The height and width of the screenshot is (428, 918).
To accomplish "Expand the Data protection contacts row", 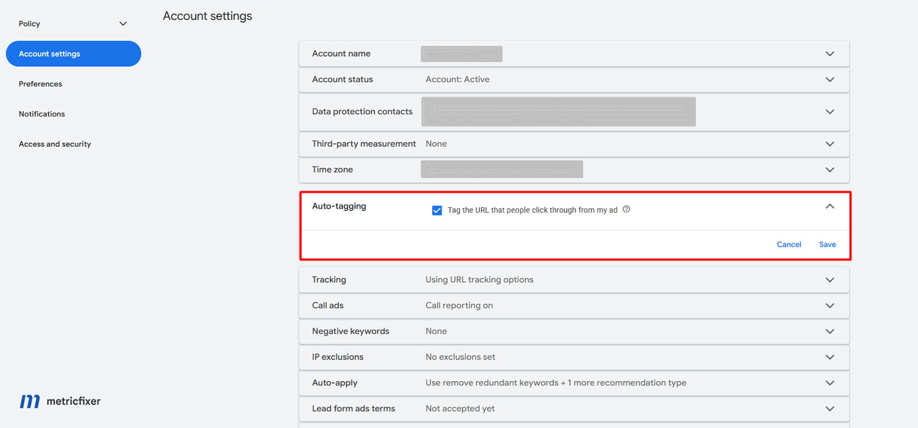I will point(830,112).
